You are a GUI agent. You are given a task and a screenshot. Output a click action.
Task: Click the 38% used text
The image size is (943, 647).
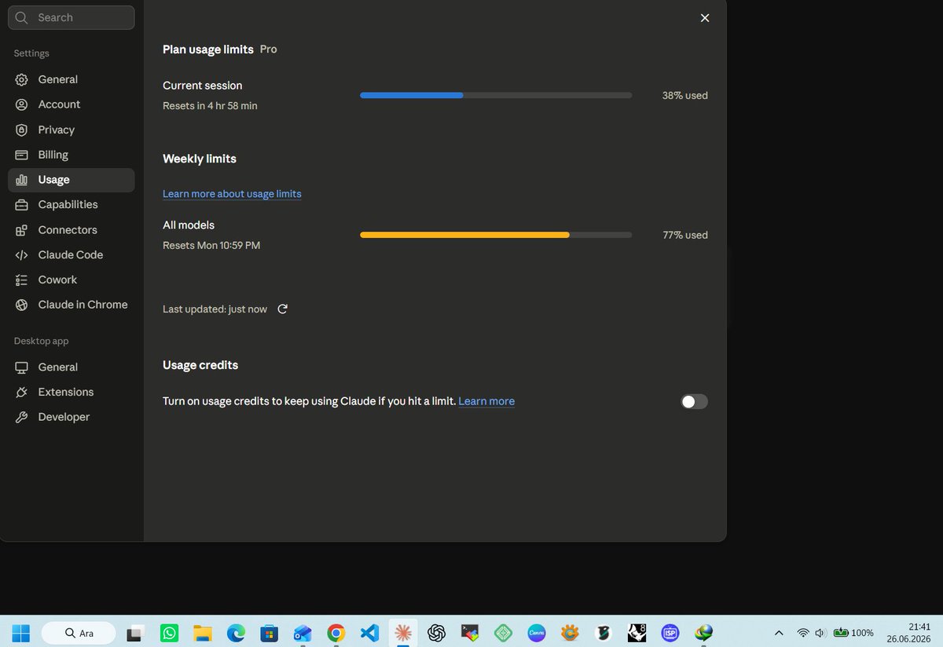[685, 96]
